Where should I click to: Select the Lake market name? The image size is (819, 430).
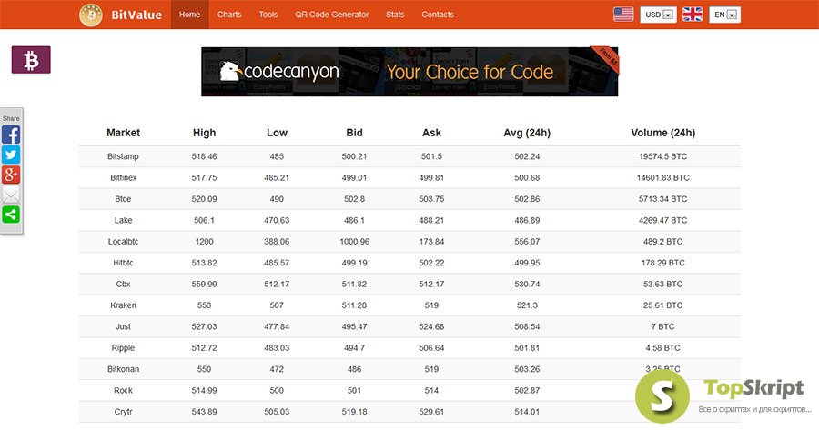(x=123, y=220)
